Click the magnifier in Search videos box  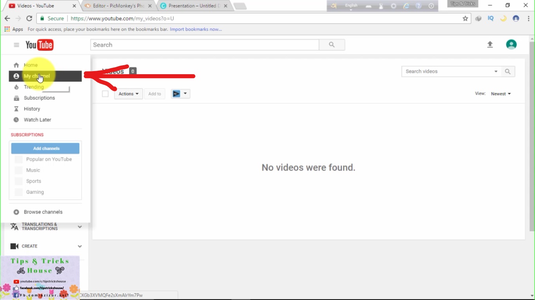tap(508, 71)
